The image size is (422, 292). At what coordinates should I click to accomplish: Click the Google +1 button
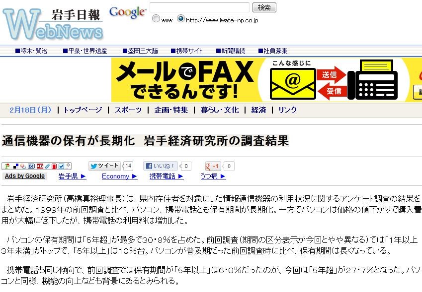coord(212,166)
